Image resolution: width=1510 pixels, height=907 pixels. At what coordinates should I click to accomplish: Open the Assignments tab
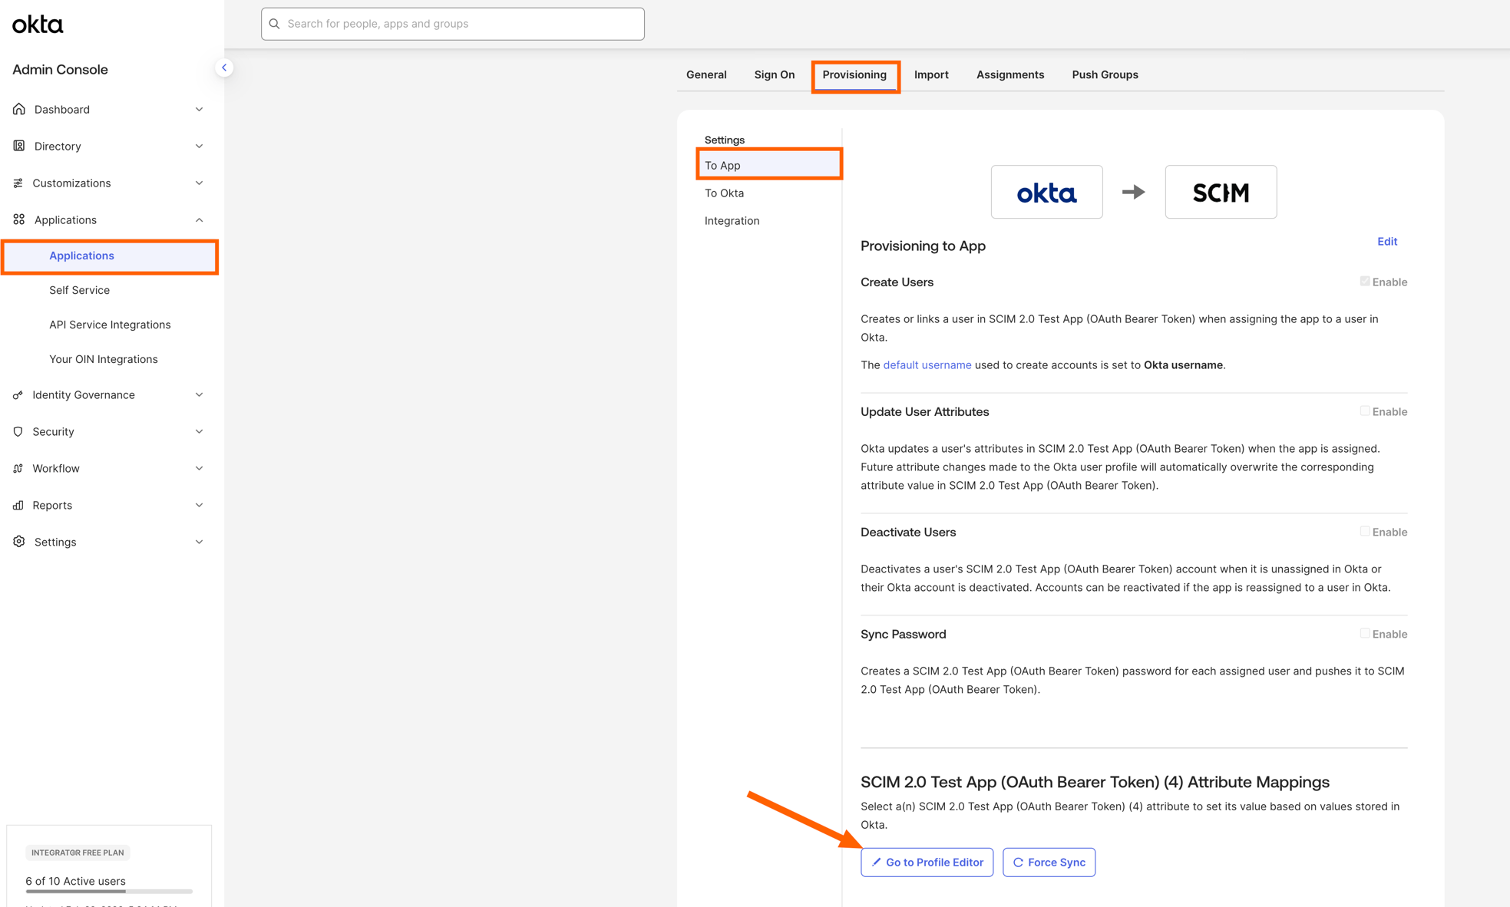(x=1009, y=74)
